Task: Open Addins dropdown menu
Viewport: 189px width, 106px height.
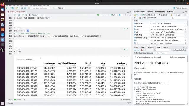Action: click(61, 8)
